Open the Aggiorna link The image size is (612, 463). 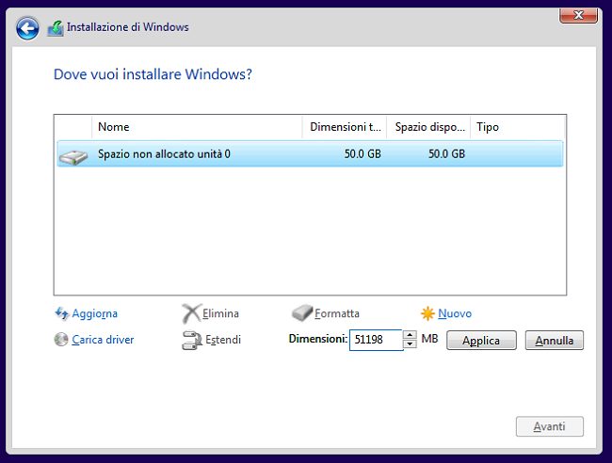tap(94, 313)
